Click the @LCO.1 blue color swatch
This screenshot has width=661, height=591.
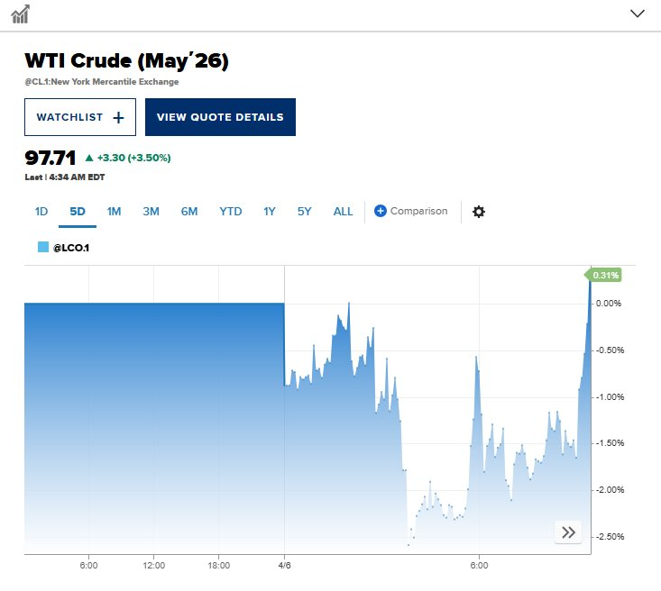pyautogui.click(x=43, y=247)
